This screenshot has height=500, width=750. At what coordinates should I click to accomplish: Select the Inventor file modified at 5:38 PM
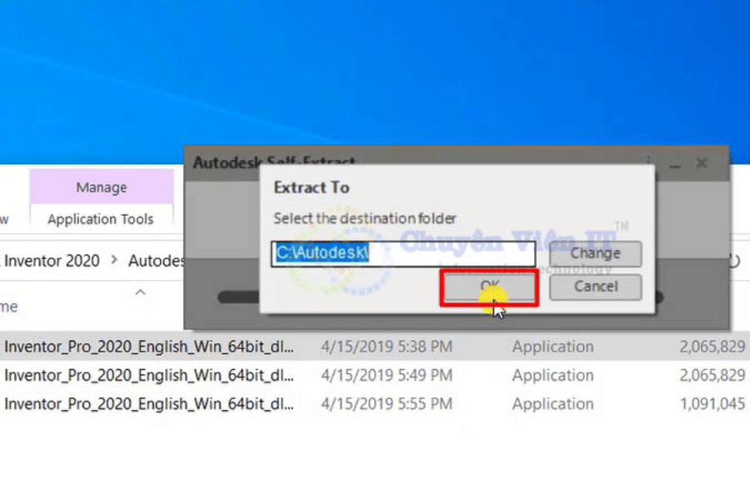[x=148, y=347]
